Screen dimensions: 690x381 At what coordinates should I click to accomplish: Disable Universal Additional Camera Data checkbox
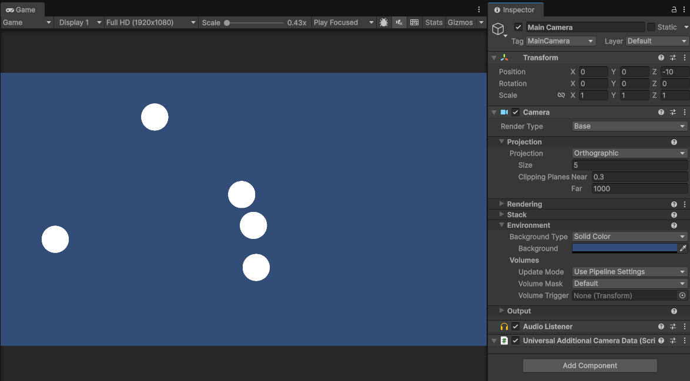click(516, 340)
